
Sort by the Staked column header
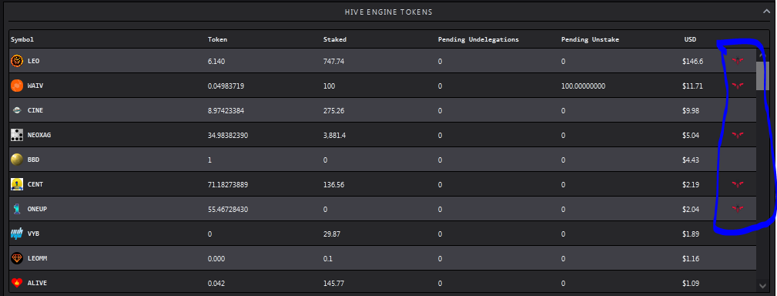[x=335, y=39]
